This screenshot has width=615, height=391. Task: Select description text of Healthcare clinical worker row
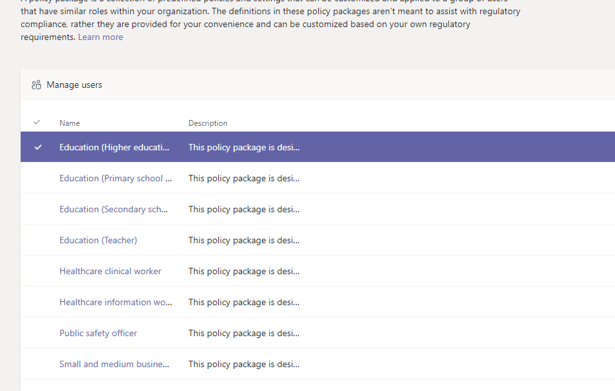pyautogui.click(x=243, y=271)
